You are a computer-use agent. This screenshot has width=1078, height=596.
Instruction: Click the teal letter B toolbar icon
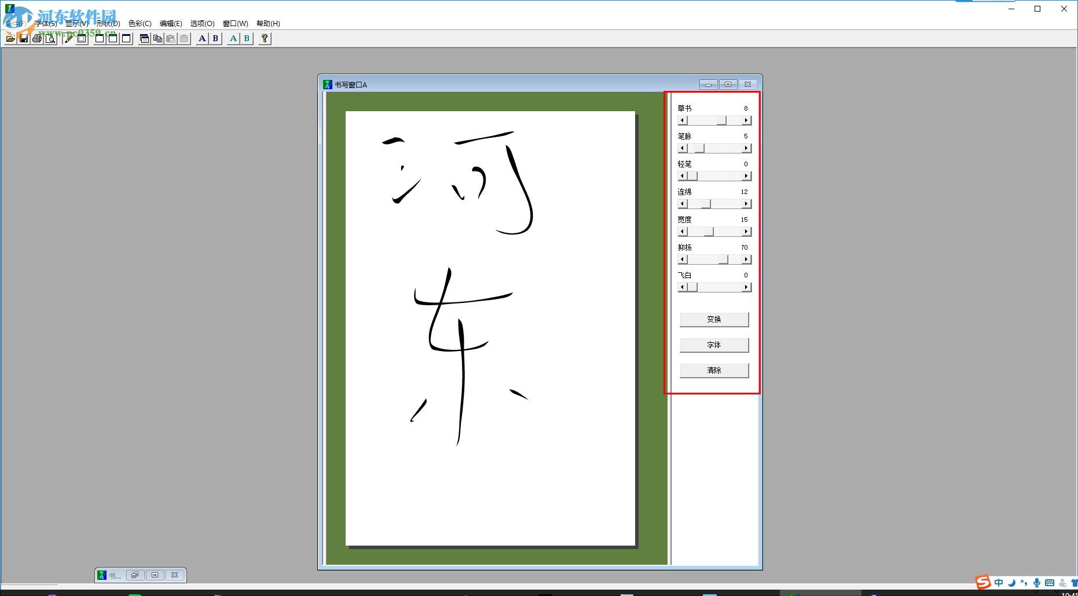pyautogui.click(x=247, y=38)
